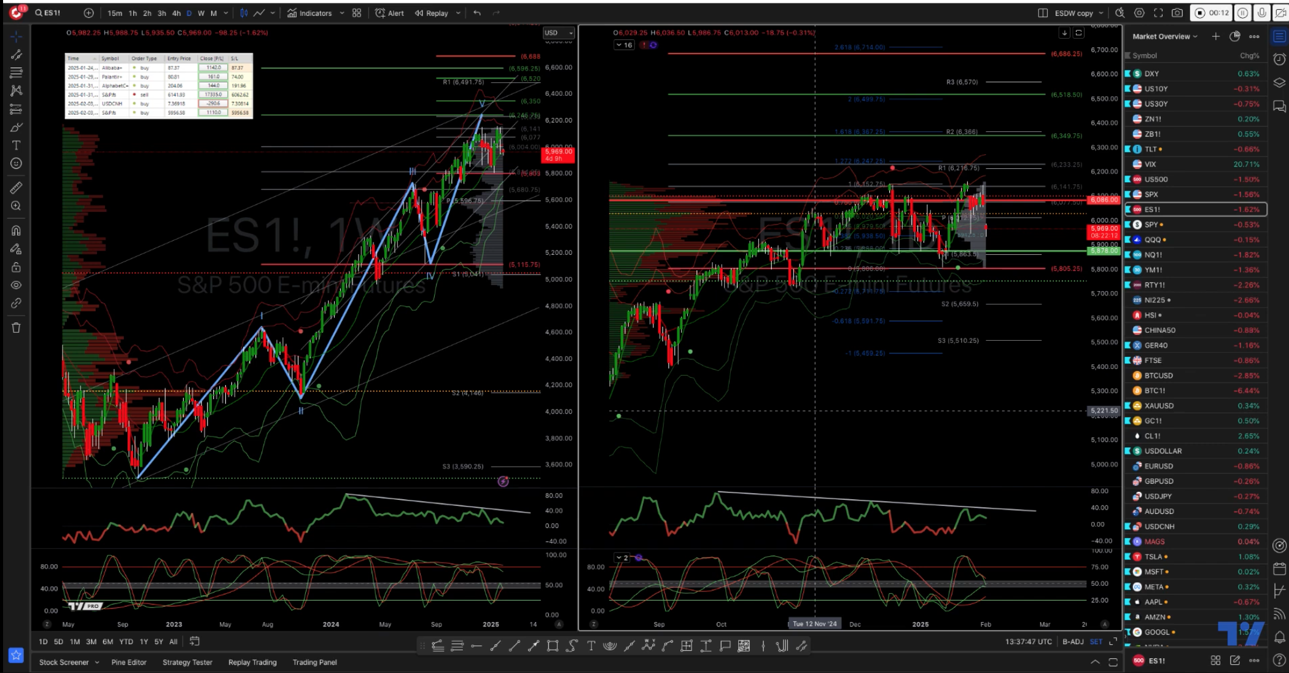This screenshot has width=1289, height=673.
Task: Choose the candlestick chart style
Action: point(244,13)
